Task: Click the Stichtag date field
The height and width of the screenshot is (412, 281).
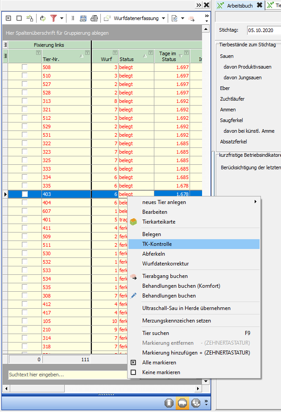Action: click(263, 30)
